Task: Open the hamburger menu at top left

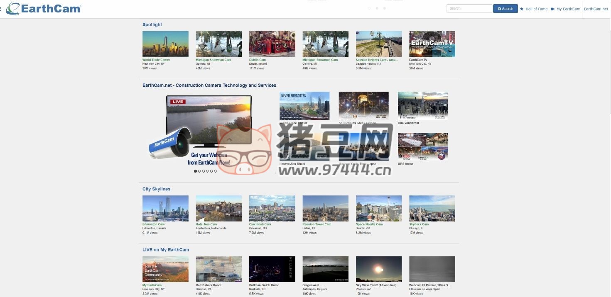Action: point(2,8)
